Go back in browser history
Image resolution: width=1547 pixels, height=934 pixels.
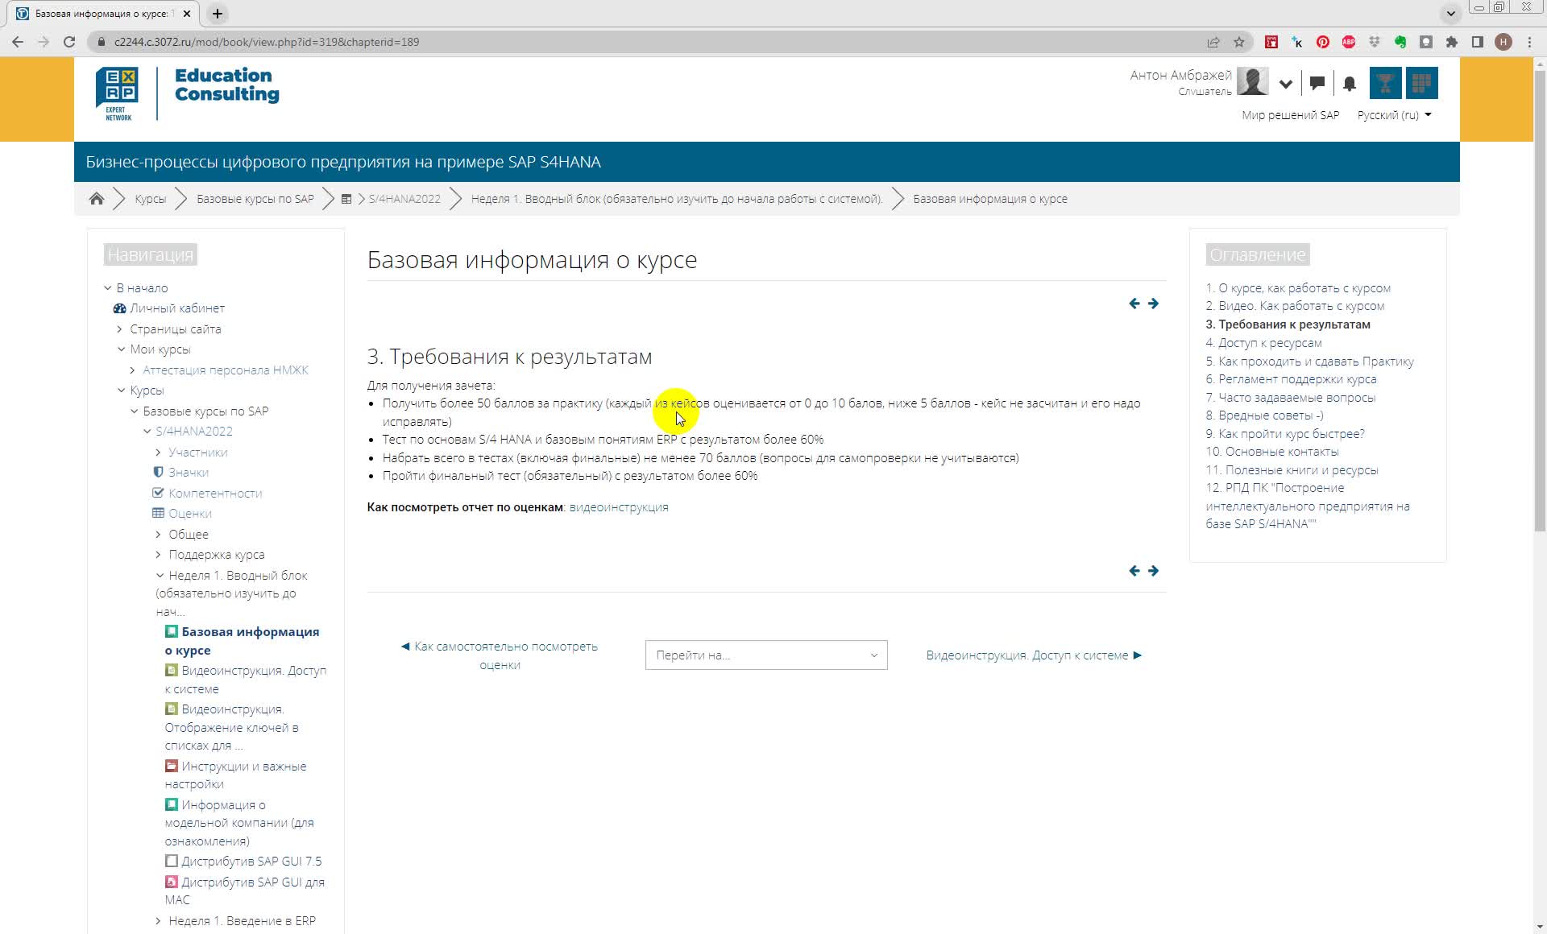18,42
